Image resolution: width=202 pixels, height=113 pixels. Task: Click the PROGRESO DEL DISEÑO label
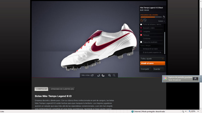(x=149, y=15)
